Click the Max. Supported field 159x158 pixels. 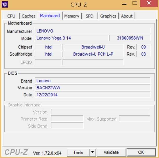click(134, 119)
